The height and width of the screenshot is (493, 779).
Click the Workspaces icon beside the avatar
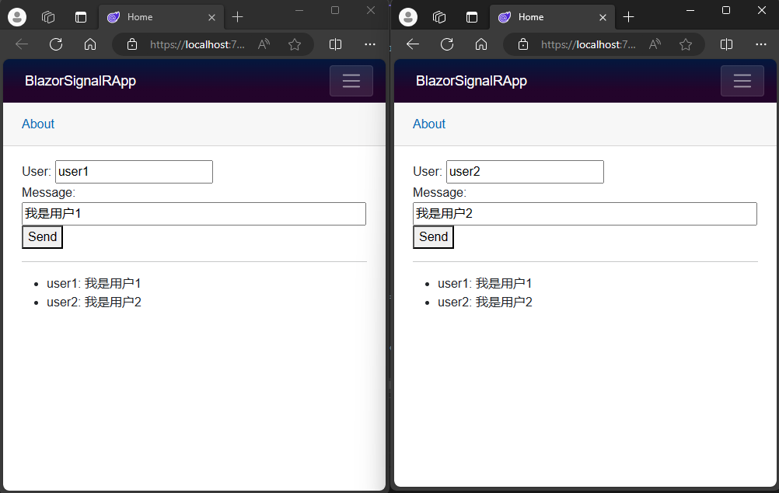[47, 16]
